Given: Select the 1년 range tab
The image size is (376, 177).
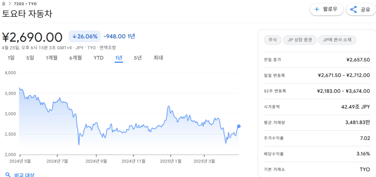Looking at the screenshot, I should tap(119, 58).
